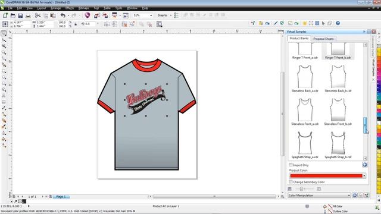The height and width of the screenshot is (214, 381).
Task: Click the rotation angle input field
Action: click(90, 24)
